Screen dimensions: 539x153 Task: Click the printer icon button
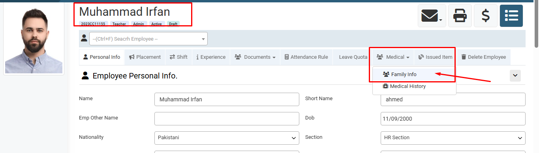[460, 16]
